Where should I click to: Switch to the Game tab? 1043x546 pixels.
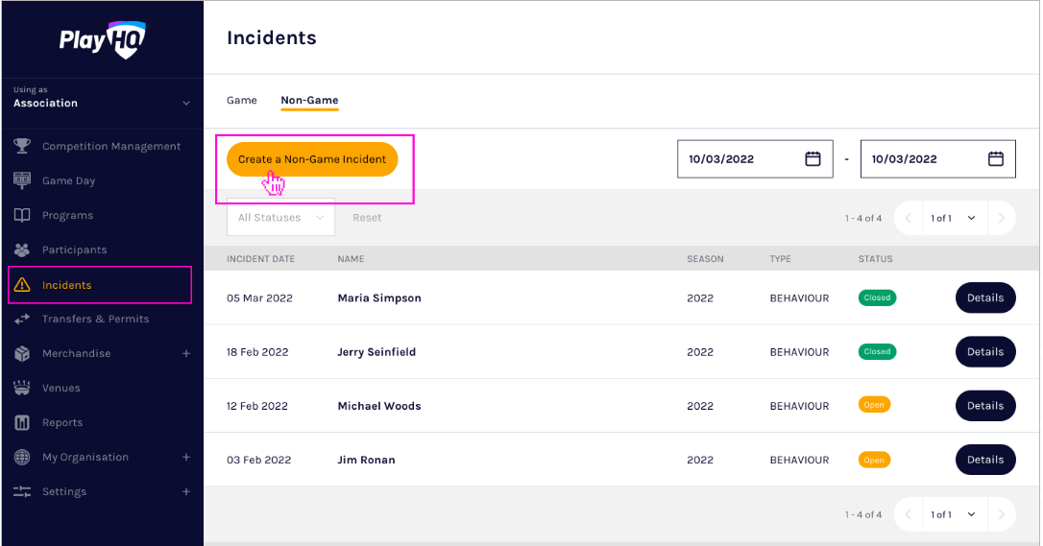click(x=242, y=100)
